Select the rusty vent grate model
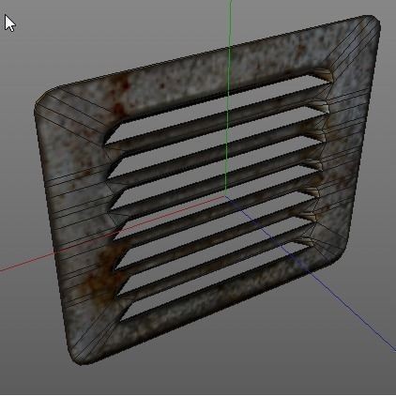Viewport: 396px width, 396px height. pos(207,190)
